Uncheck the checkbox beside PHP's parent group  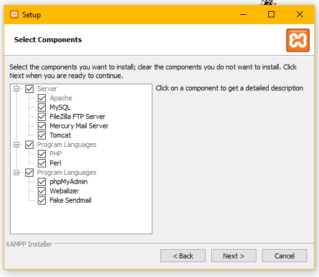point(29,144)
